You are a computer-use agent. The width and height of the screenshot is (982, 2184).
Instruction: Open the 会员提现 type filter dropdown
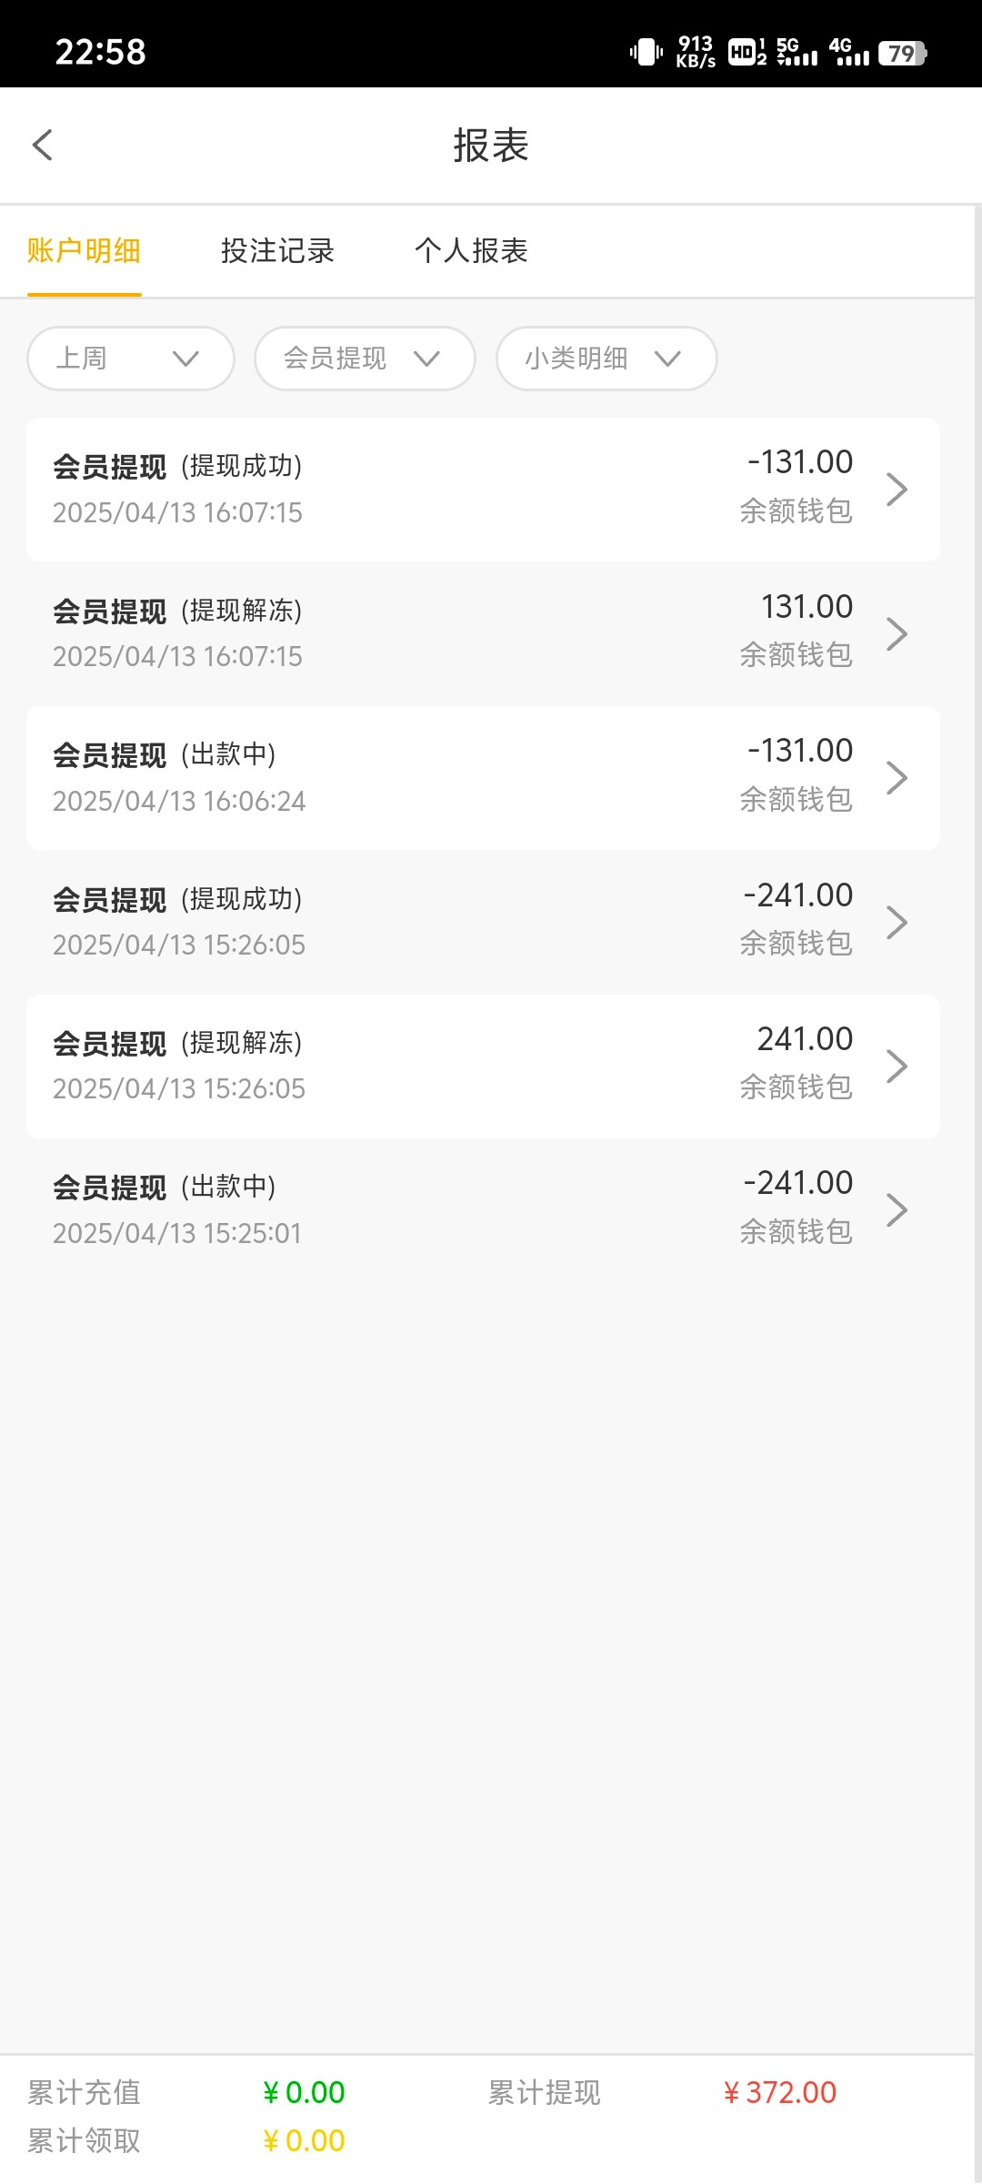pyautogui.click(x=365, y=359)
